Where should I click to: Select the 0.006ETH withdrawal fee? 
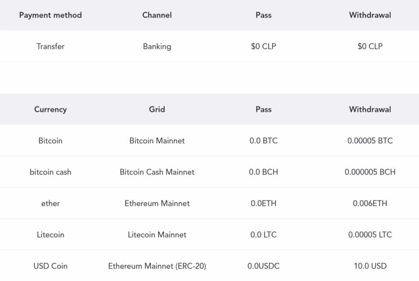coord(370,203)
